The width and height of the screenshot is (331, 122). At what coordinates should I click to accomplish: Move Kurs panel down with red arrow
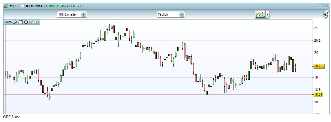(31, 22)
